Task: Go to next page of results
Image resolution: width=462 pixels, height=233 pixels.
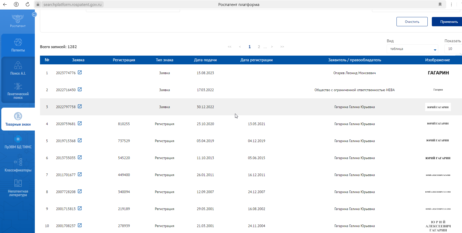Action: [x=272, y=47]
